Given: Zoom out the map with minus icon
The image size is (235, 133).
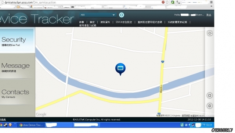Looking at the screenshot, I should (x=210, y=106).
